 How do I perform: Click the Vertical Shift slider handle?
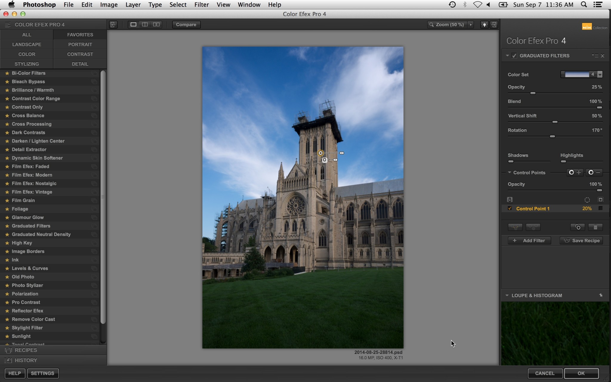tap(555, 122)
